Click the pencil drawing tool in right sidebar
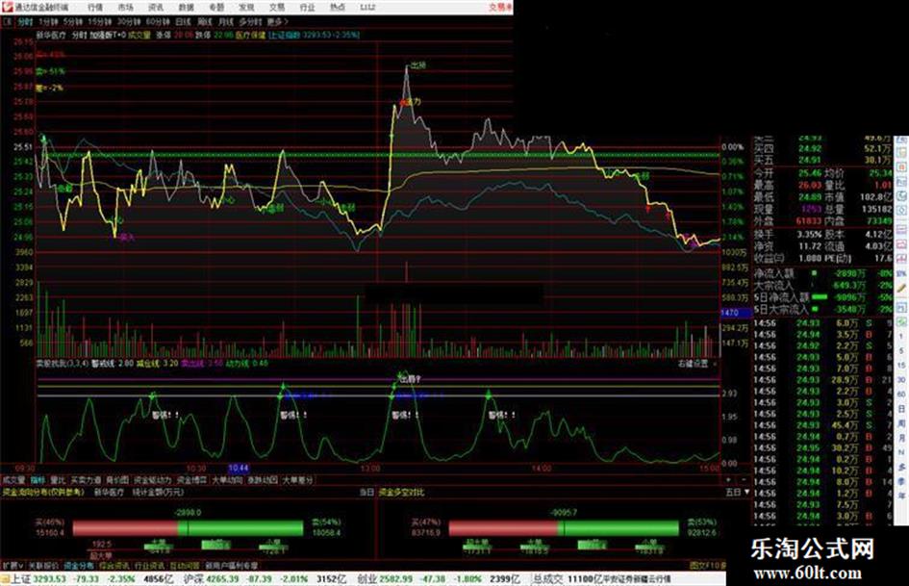The width and height of the screenshot is (909, 586). coord(901,288)
